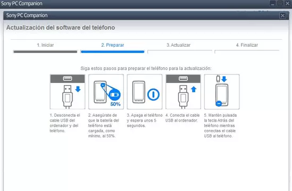Click the power off phone illustration

(145, 92)
